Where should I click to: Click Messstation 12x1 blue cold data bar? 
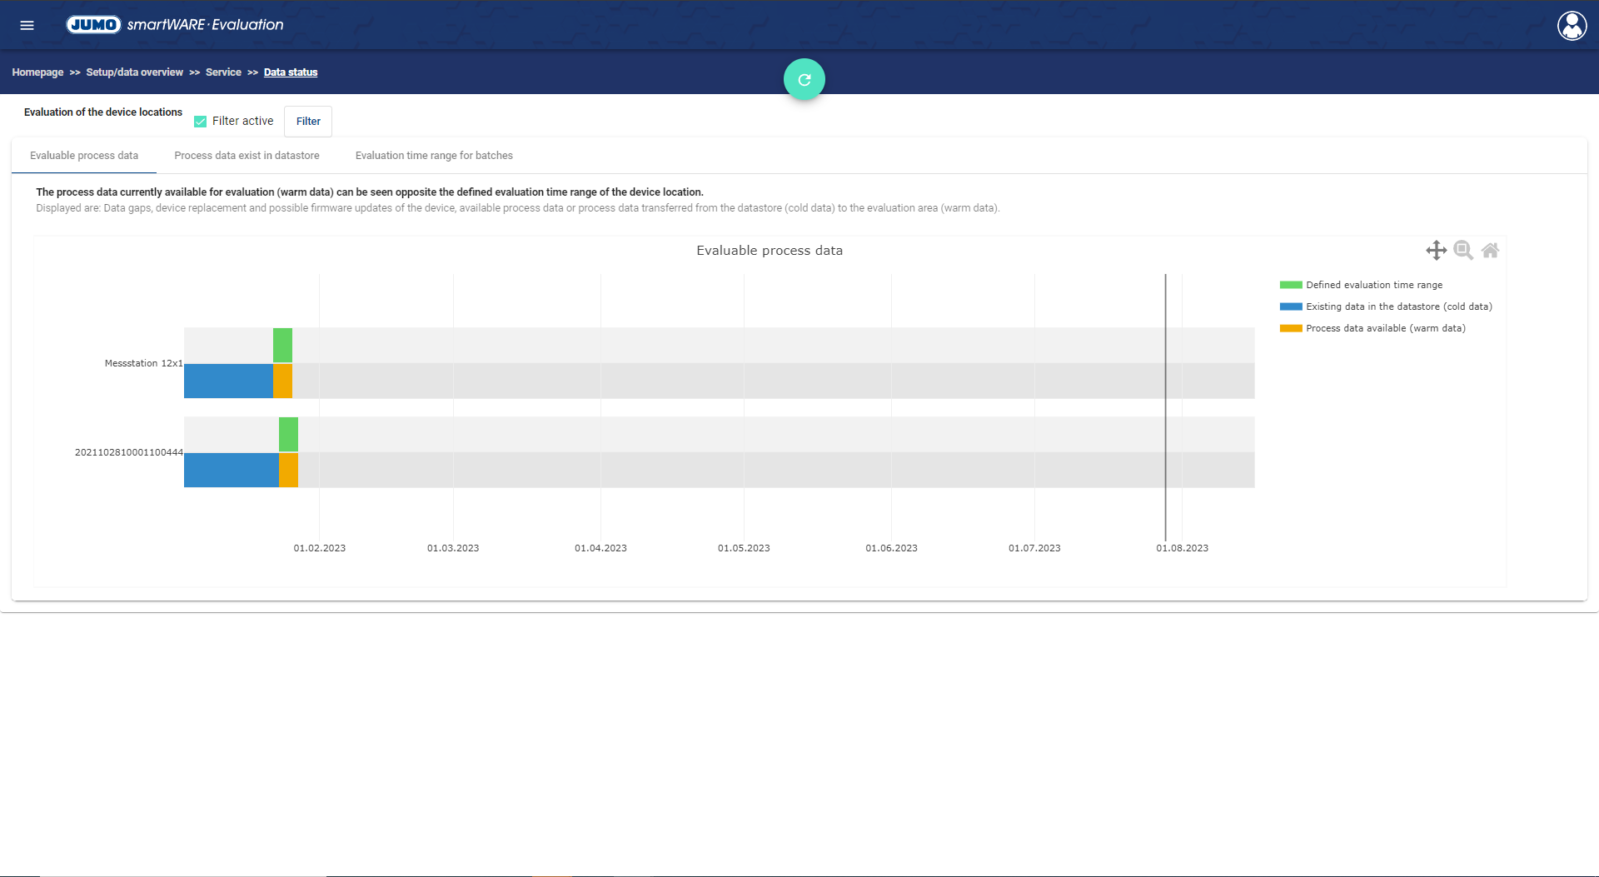coord(228,381)
